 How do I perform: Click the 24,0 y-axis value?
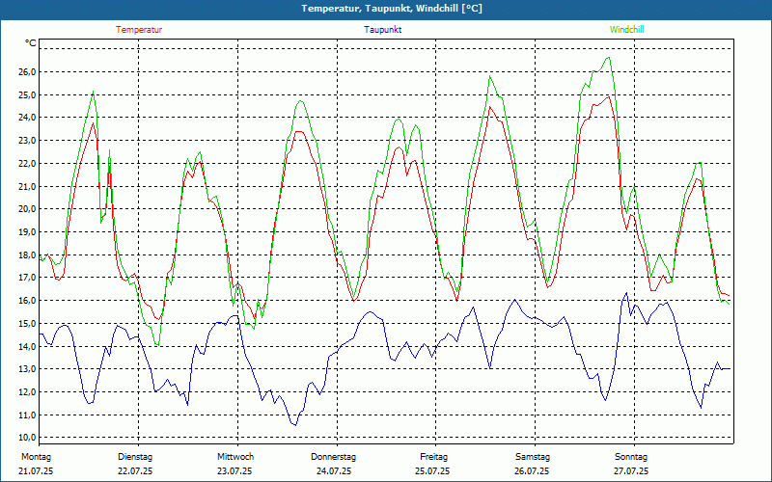28,118
